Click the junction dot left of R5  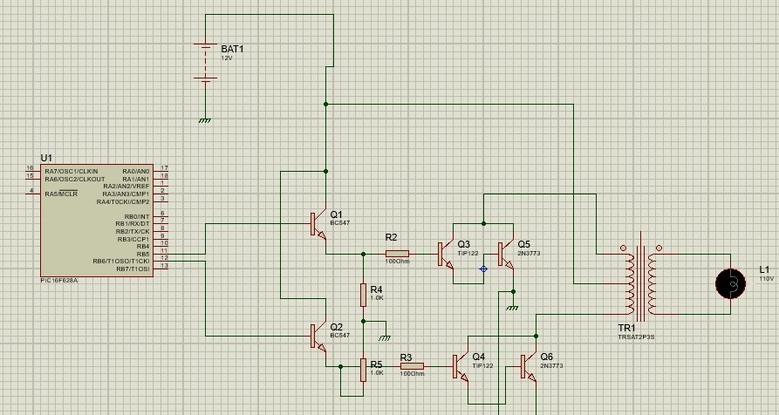(341, 367)
